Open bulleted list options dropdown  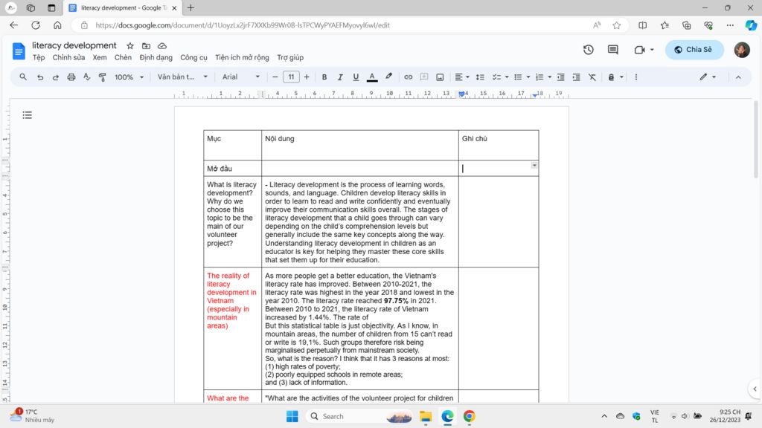(528, 77)
